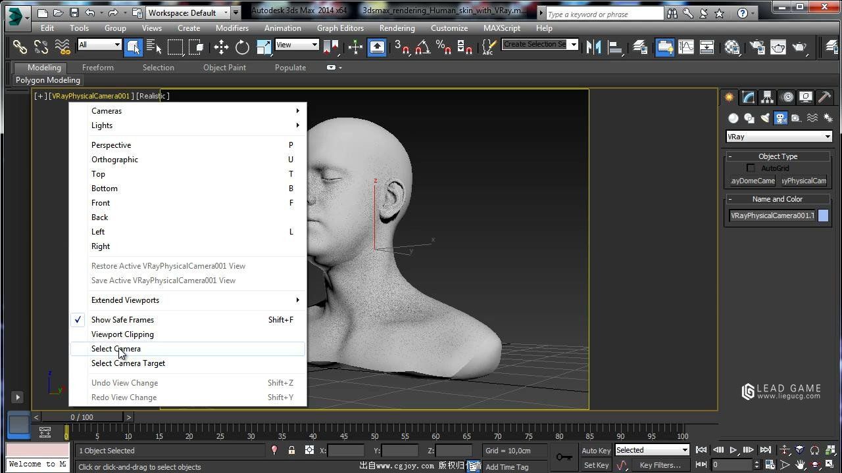Viewport: 842px width, 473px height.
Task: Activate Select and Scale tool
Action: pyautogui.click(x=263, y=47)
